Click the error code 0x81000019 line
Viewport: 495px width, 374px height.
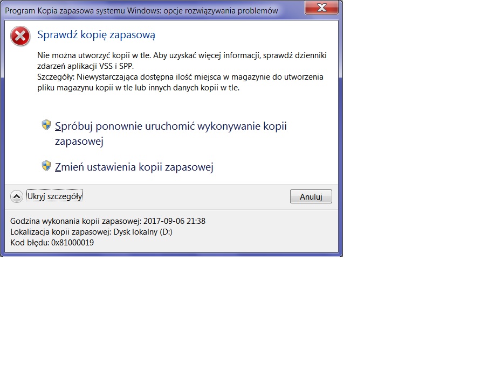click(x=52, y=243)
